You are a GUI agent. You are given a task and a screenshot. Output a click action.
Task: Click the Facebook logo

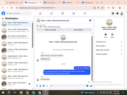coord(3,13)
